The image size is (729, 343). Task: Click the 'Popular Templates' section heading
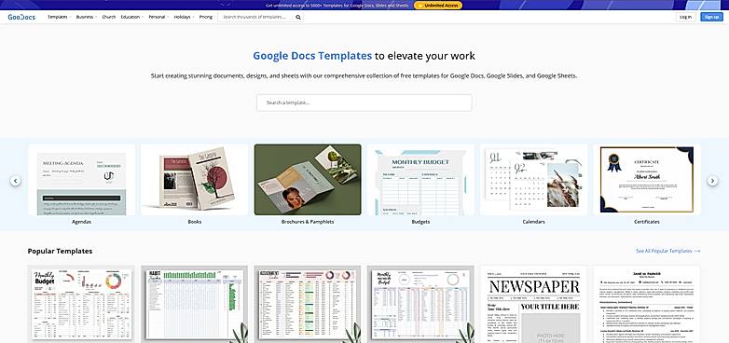[x=60, y=251]
